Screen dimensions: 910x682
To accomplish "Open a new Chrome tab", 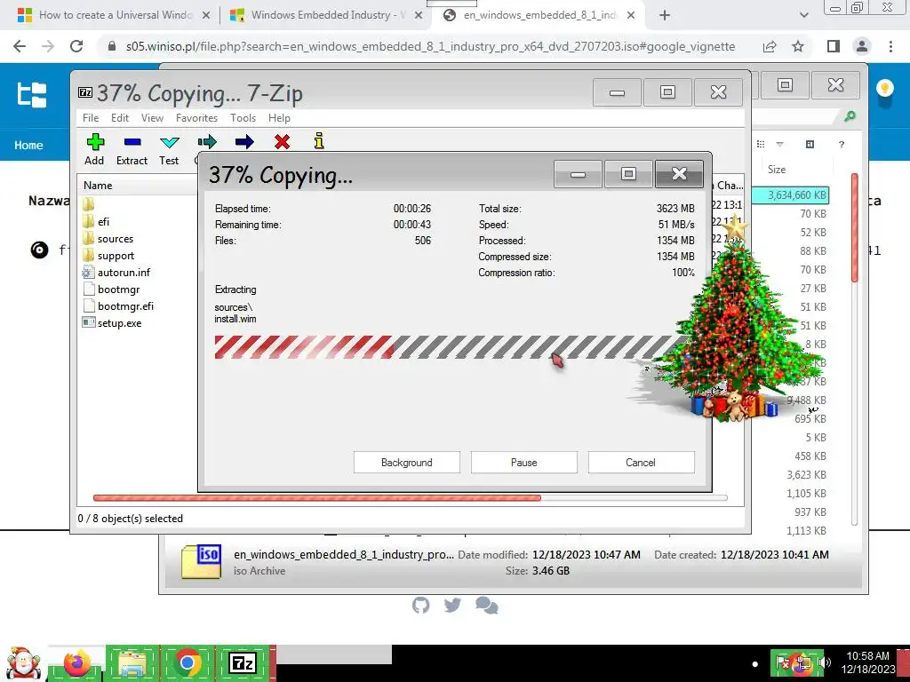I will click(665, 16).
